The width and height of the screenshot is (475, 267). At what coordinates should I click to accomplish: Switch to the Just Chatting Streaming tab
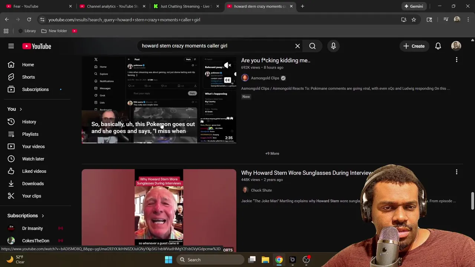tap(186, 6)
